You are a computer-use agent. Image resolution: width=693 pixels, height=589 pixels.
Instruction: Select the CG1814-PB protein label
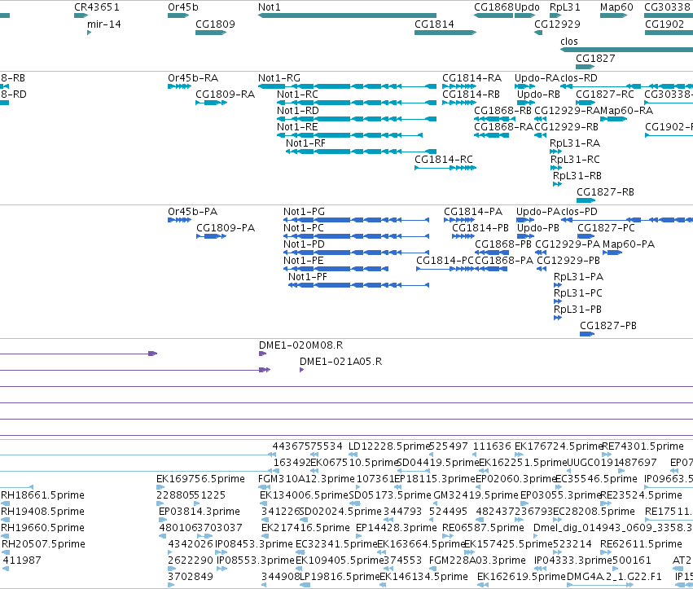tap(480, 228)
